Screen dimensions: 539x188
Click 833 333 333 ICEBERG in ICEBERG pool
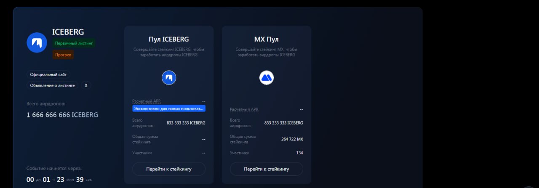coord(186,123)
